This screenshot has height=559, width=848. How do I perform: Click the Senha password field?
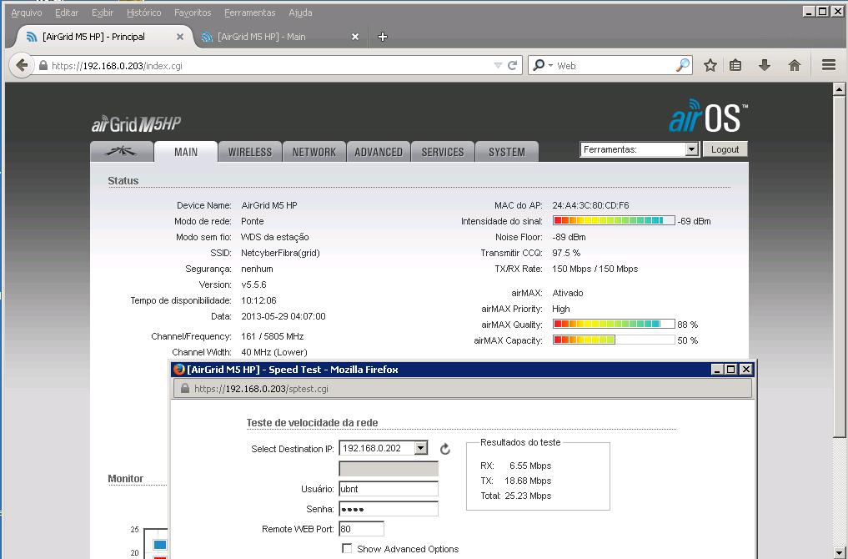(389, 509)
